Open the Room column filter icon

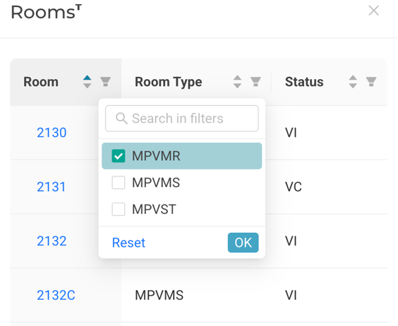click(x=105, y=82)
